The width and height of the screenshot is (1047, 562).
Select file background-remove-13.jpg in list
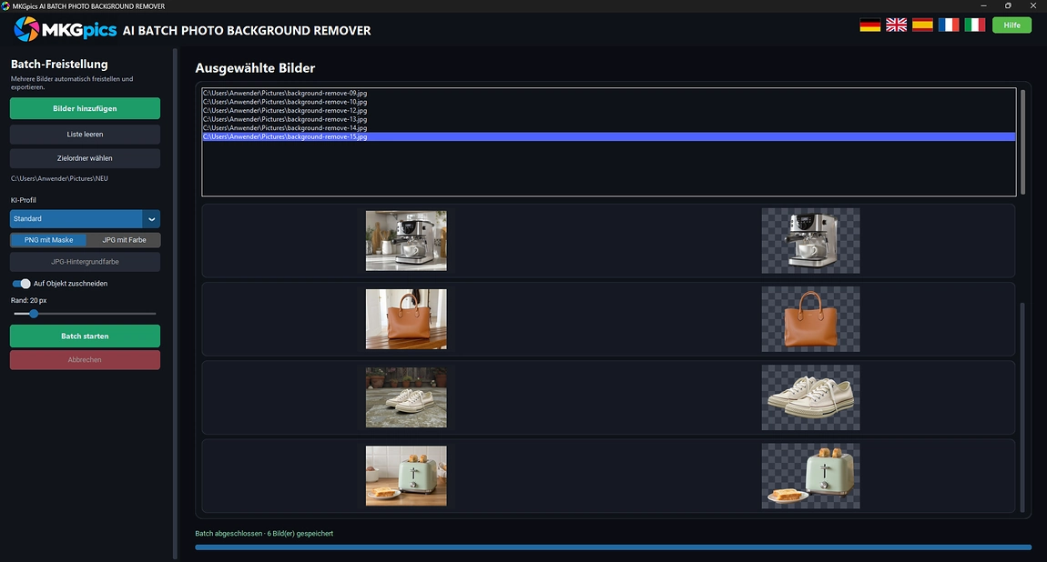(x=608, y=119)
